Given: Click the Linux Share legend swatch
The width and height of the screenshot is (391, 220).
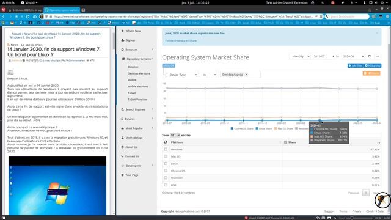Looking at the screenshot, I should pos(257,128).
